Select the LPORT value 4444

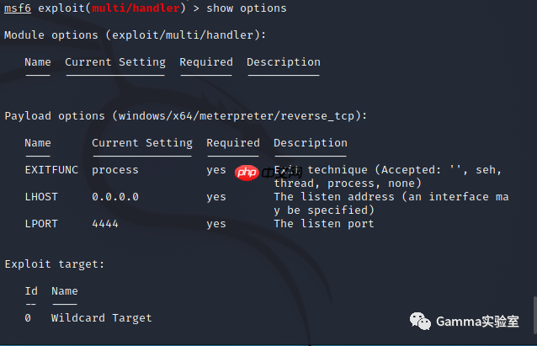click(105, 224)
